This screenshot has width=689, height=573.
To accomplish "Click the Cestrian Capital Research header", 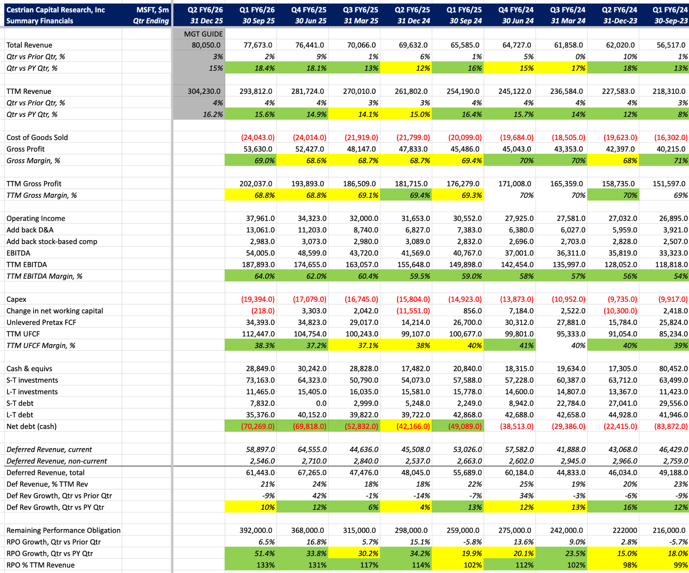I will [x=55, y=10].
